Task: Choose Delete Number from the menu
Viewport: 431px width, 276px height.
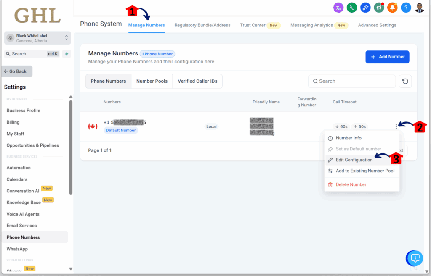Action: coord(362,185)
